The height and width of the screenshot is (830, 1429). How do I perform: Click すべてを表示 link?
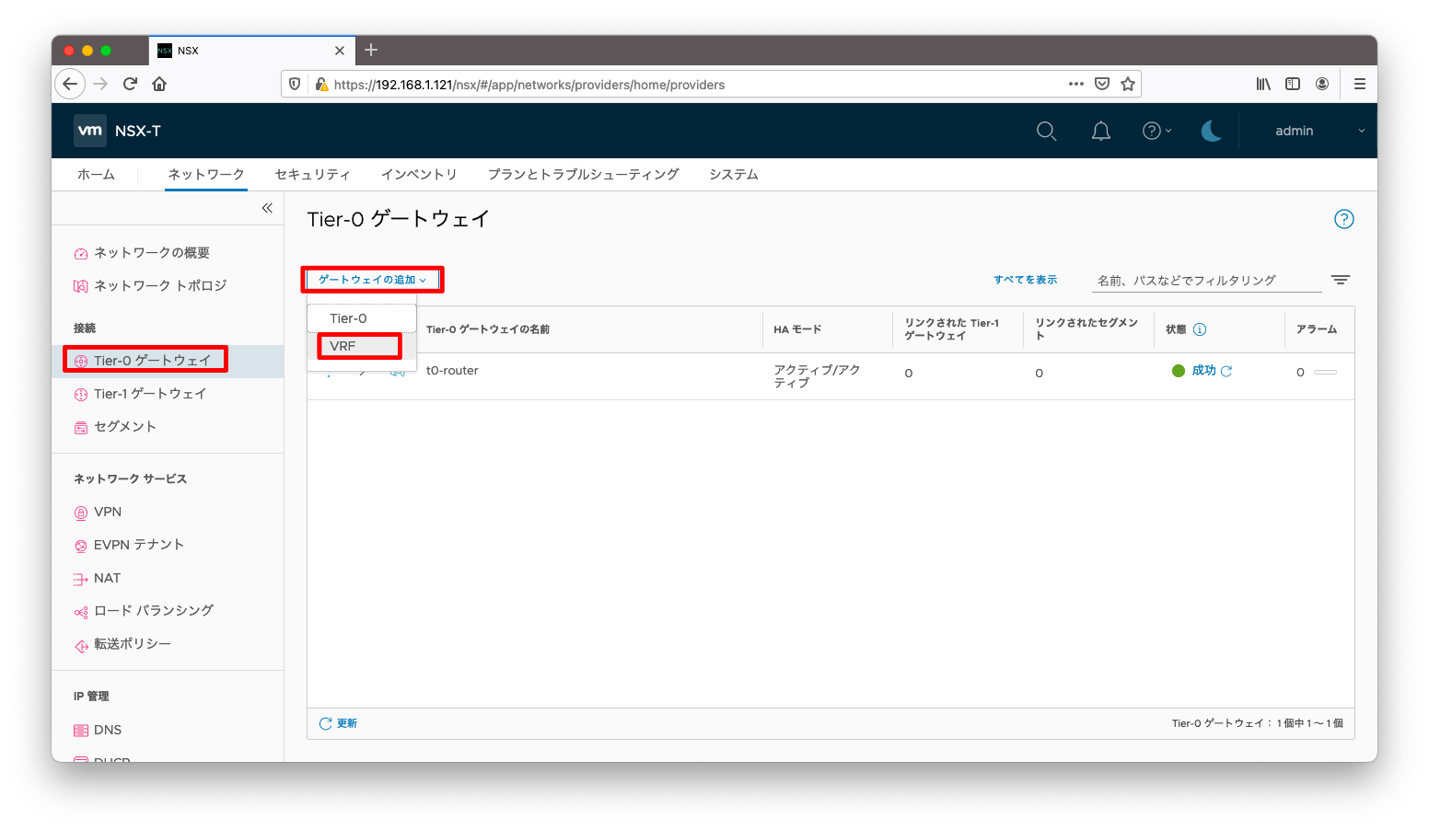(x=1025, y=280)
